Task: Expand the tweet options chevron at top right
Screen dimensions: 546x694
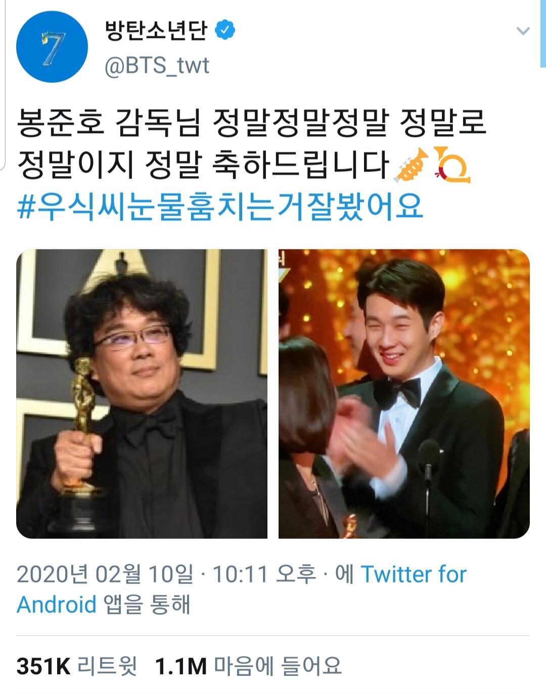Action: [523, 31]
